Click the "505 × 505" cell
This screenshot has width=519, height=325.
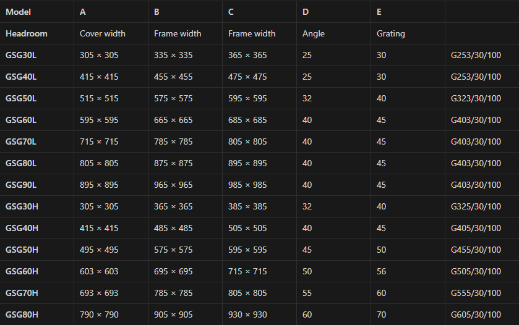coord(247,228)
